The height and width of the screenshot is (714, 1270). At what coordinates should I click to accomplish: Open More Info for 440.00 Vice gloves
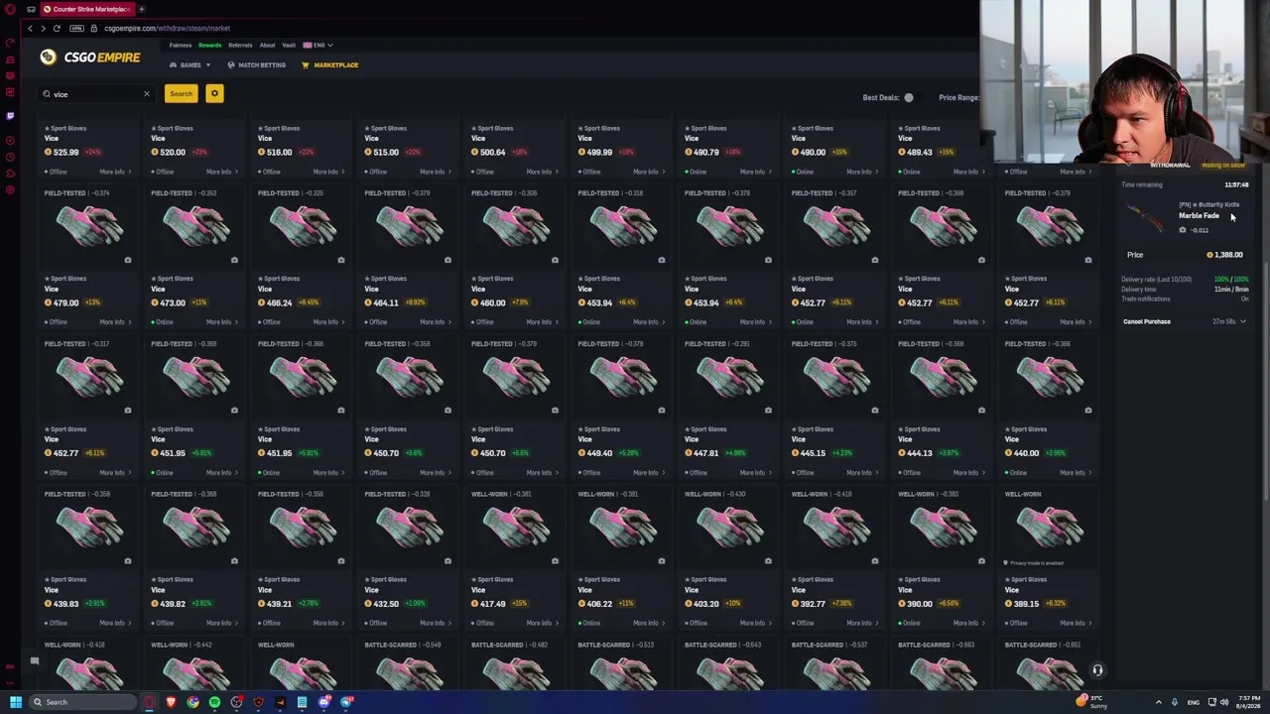[x=1075, y=473]
